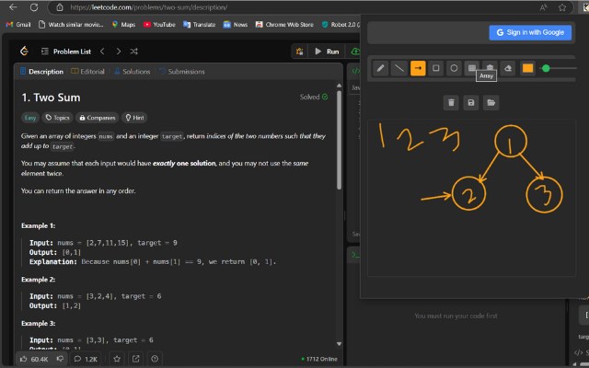The image size is (589, 368).
Task: Open the help question mark icon
Action: pyautogui.click(x=155, y=359)
